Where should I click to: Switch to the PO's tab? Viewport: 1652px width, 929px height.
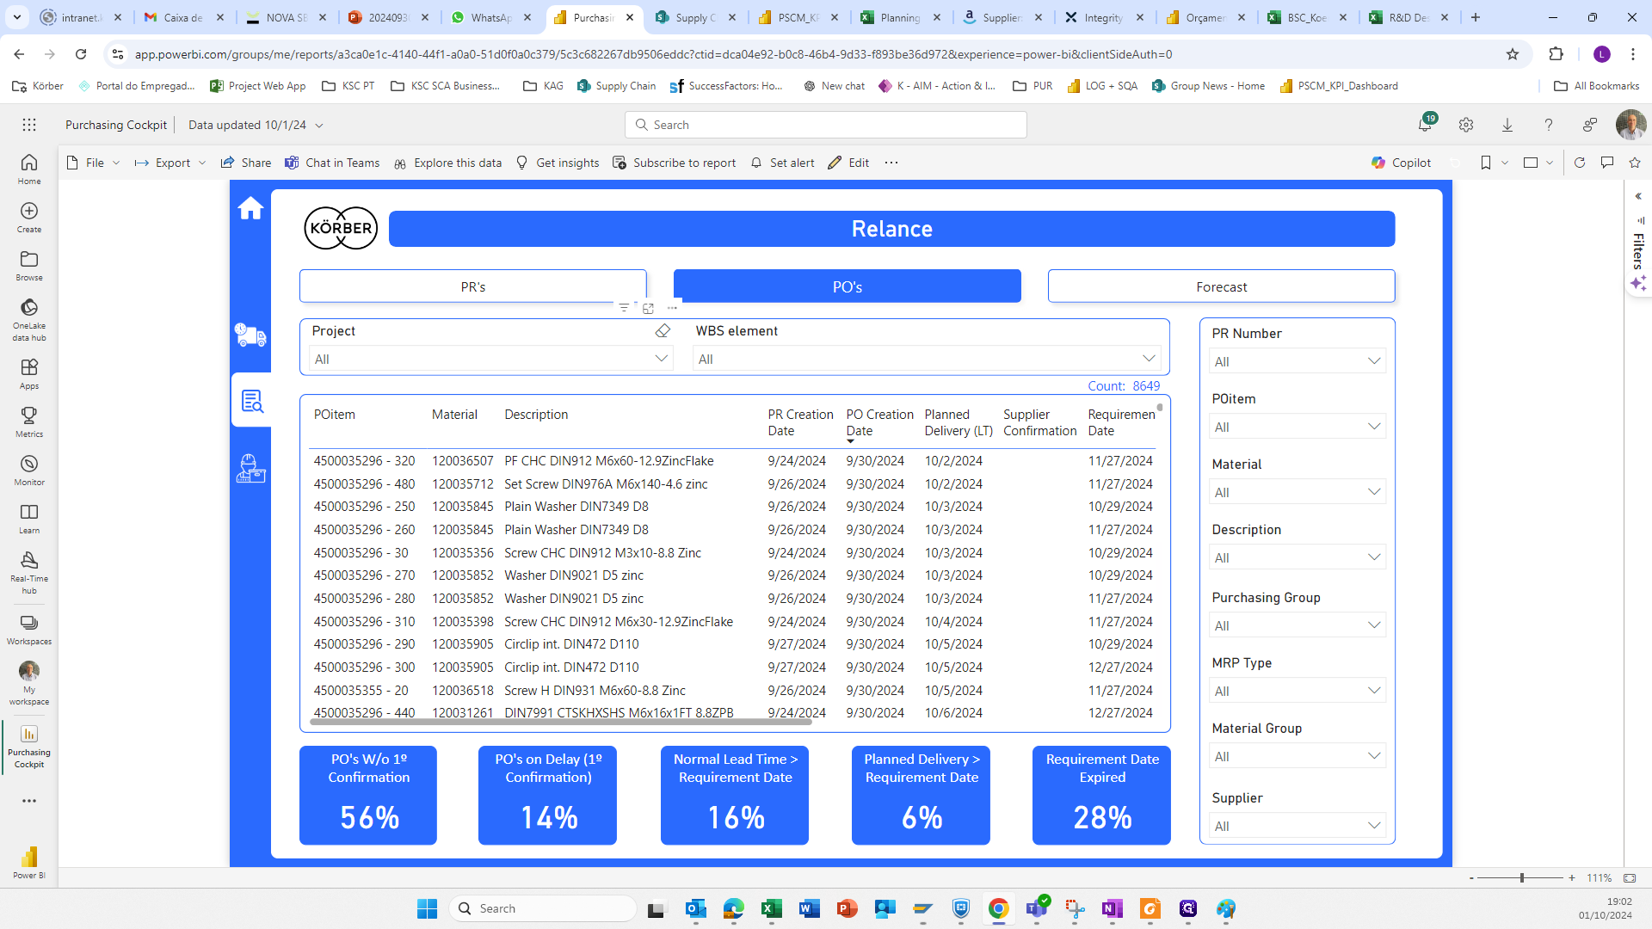pyautogui.click(x=848, y=286)
